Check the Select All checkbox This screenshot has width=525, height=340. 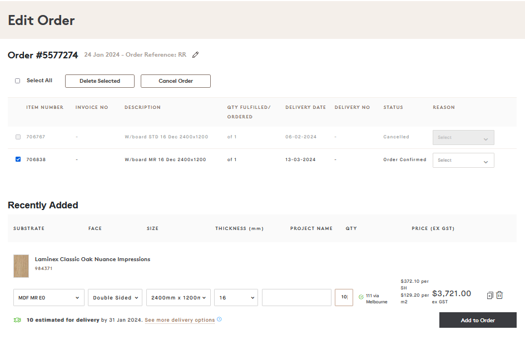[x=17, y=81]
